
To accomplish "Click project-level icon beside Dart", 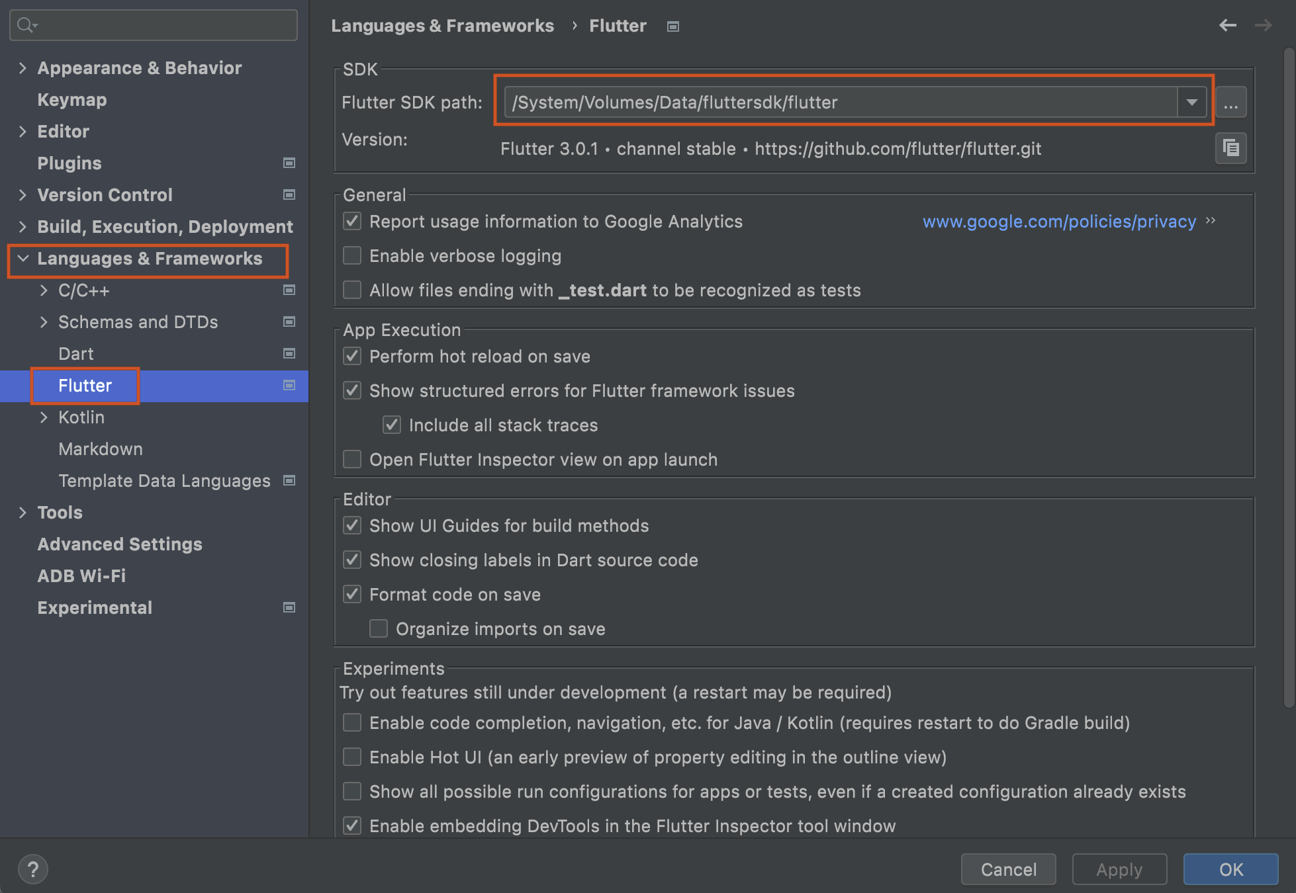I will click(x=289, y=353).
